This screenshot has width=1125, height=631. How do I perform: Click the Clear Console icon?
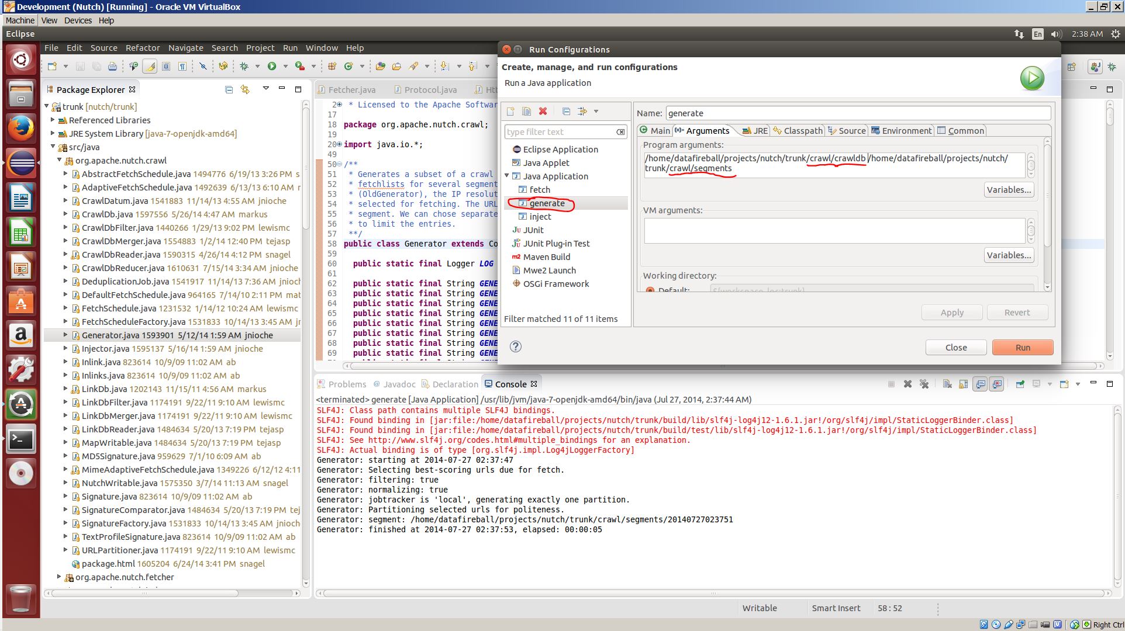pos(947,384)
